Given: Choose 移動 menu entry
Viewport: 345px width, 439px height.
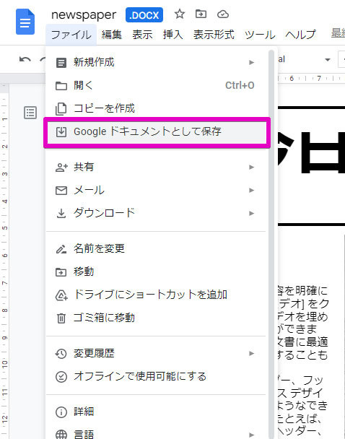Looking at the screenshot, I should click(156, 272).
